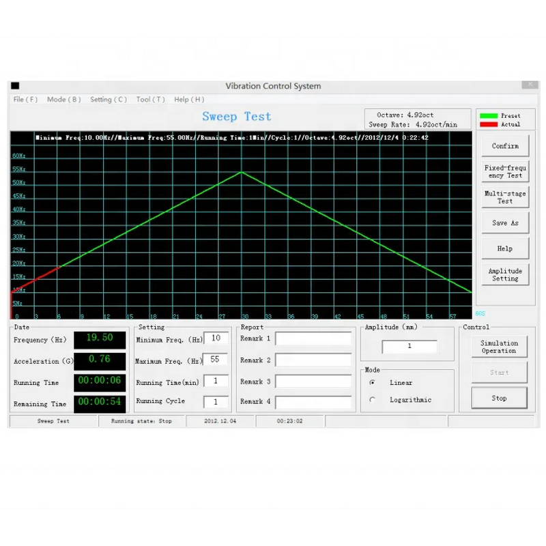
Task: Click the black app icon in title bar
Action: 15,86
